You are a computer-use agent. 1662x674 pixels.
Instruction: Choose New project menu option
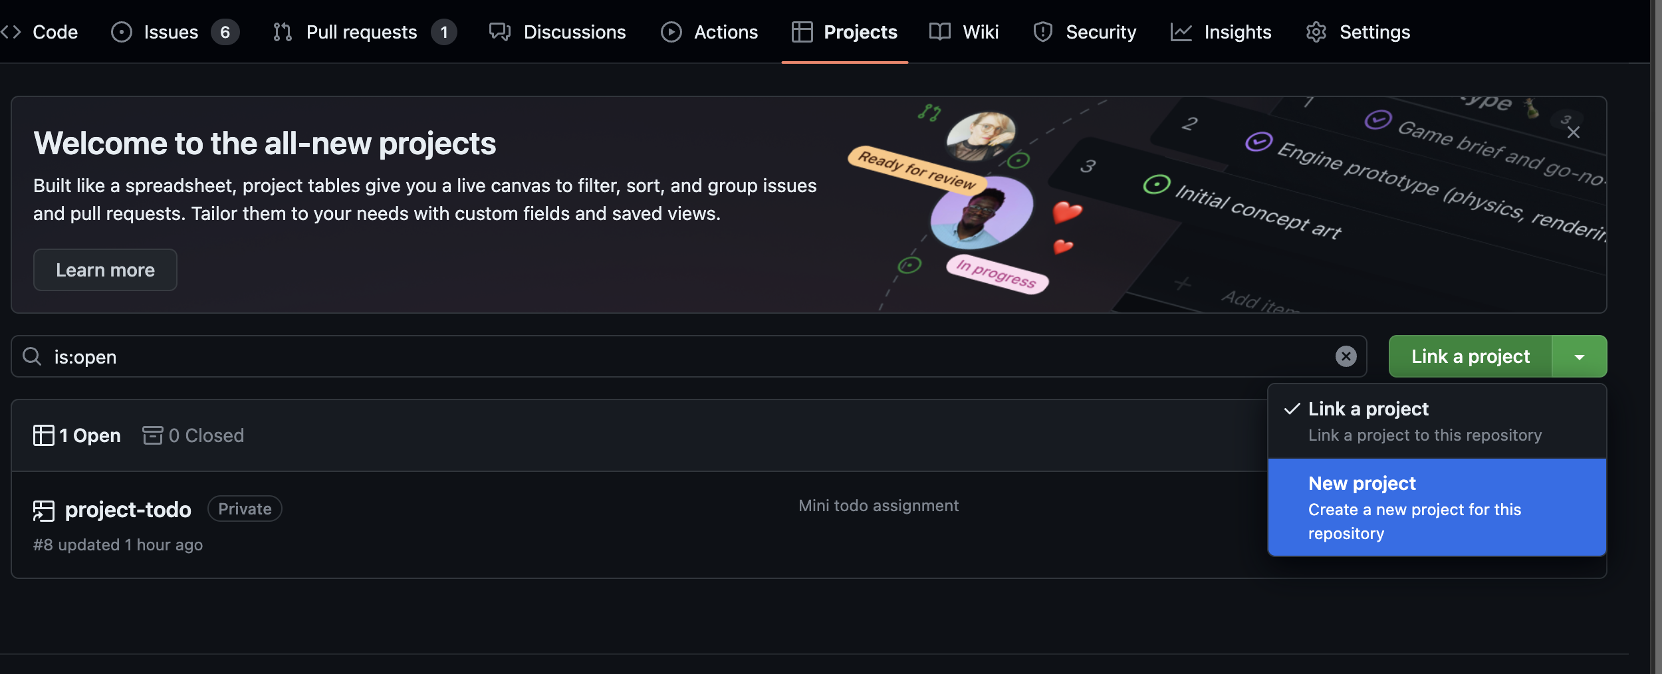(1437, 507)
